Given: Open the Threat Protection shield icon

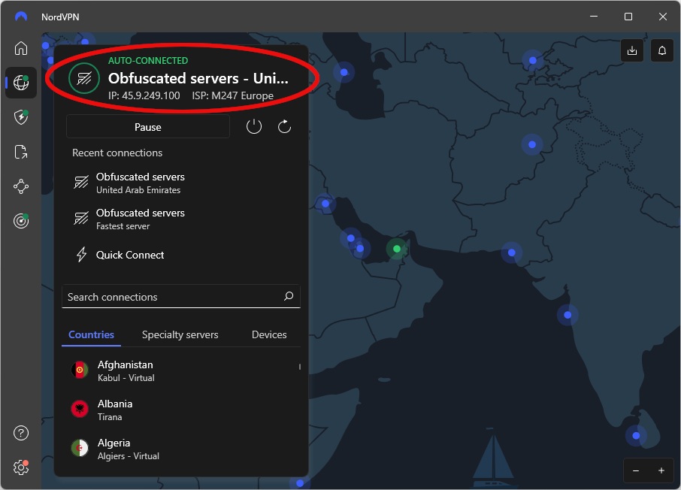Looking at the screenshot, I should tap(21, 116).
